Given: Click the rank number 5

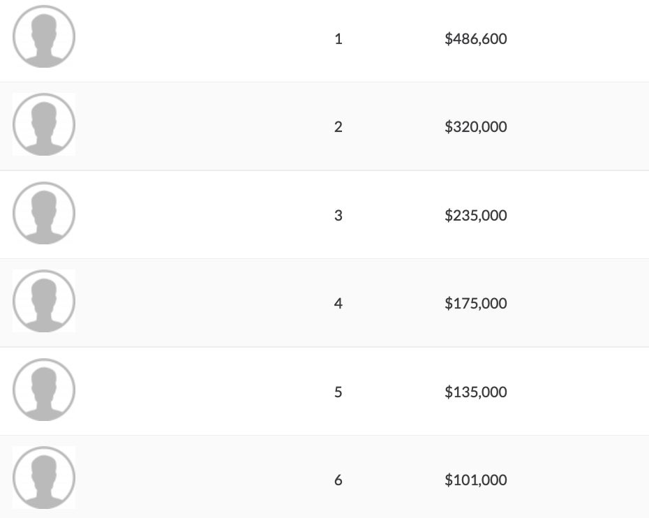Looking at the screenshot, I should click(338, 392).
